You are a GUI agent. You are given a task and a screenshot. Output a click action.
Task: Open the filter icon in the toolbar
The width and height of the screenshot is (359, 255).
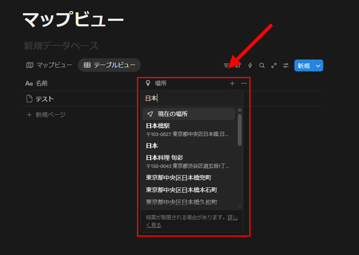226,65
